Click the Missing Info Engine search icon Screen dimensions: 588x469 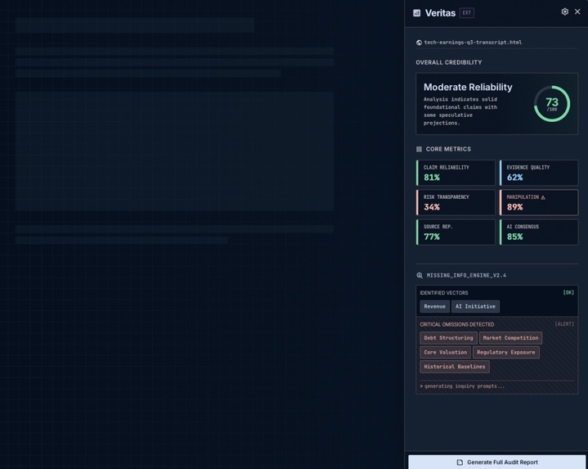click(x=420, y=275)
